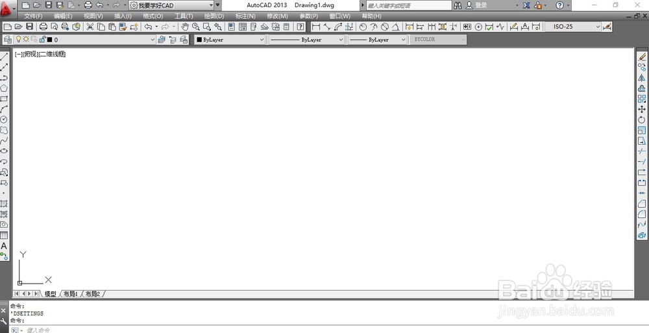Click the title bar keyword search field

coord(409,5)
